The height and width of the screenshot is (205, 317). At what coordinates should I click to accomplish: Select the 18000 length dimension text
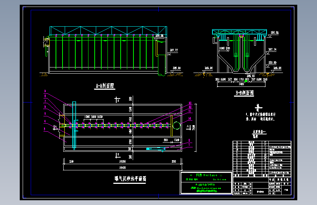[122, 162]
